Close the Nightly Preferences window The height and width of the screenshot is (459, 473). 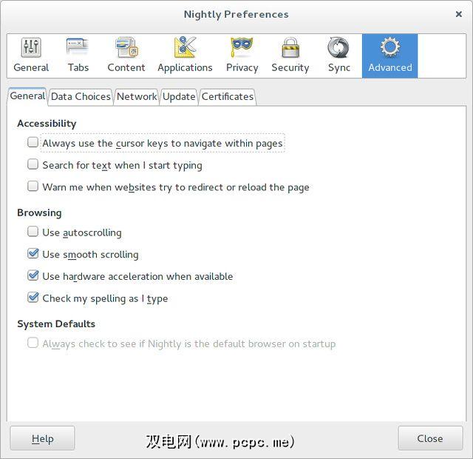[458, 14]
